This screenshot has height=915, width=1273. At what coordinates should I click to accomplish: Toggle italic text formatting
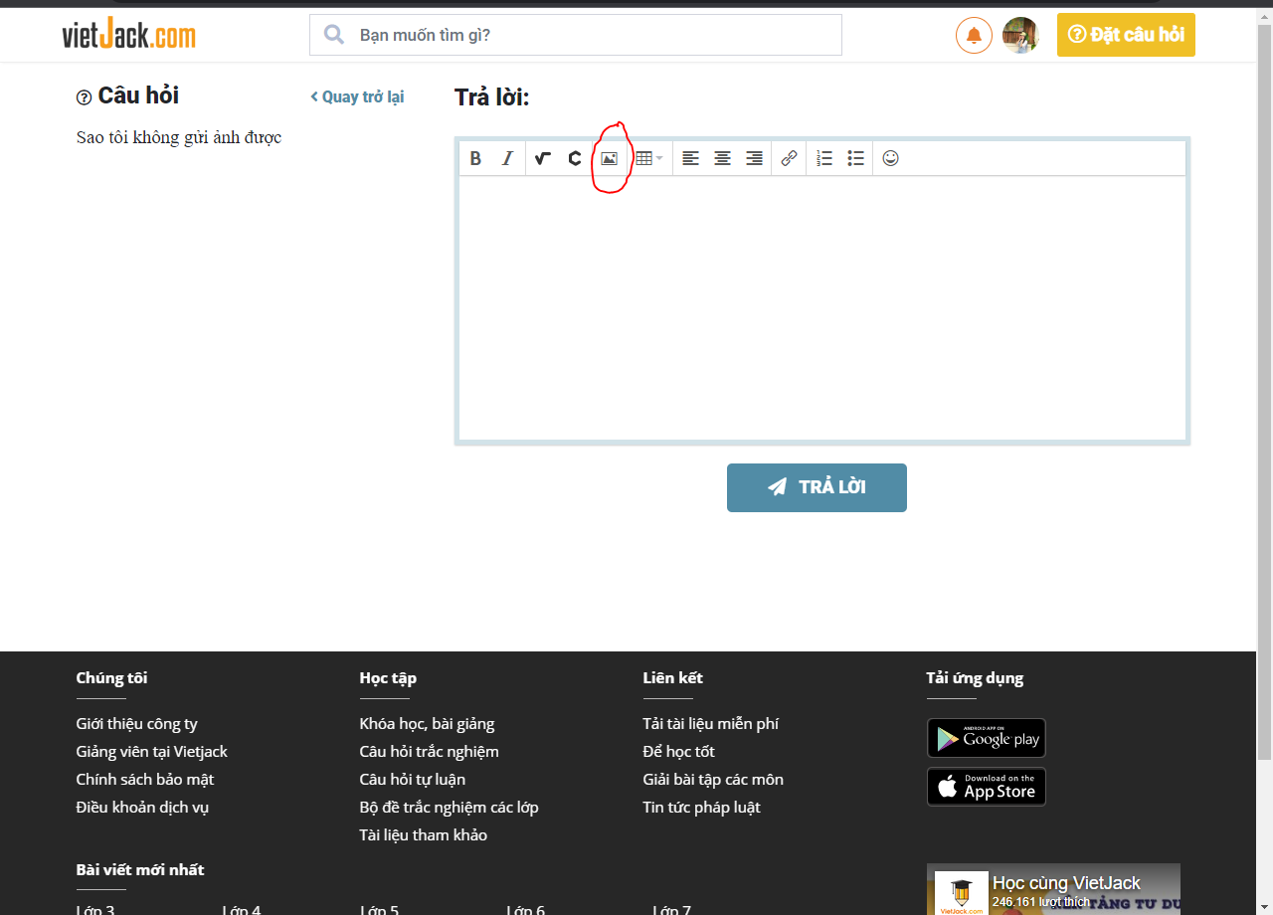point(507,158)
